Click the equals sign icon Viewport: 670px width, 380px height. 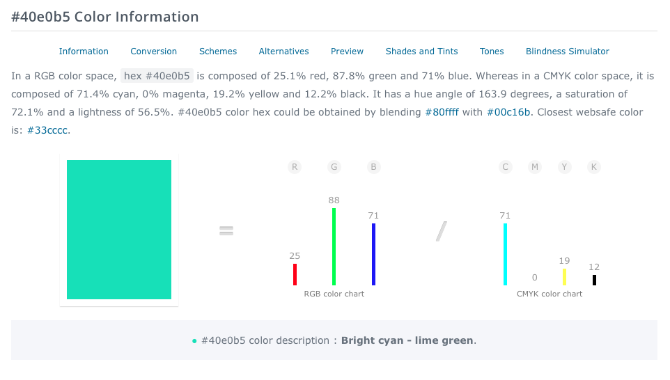(x=226, y=231)
